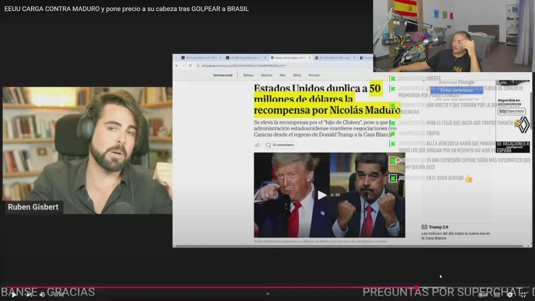Toggle the autoplay switch in the player bar

pyautogui.click(x=483, y=294)
